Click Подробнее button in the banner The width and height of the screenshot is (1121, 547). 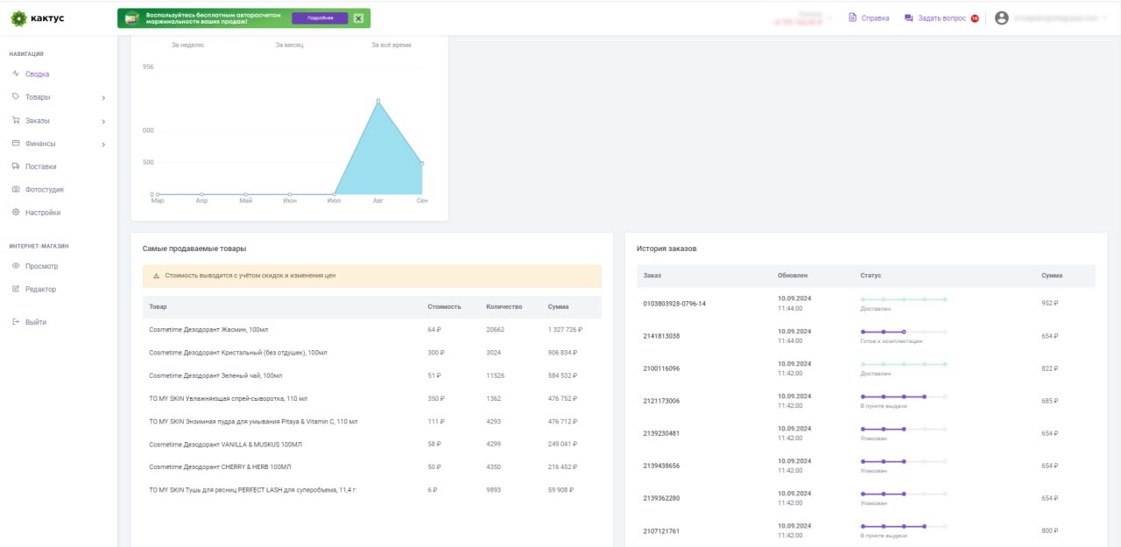click(320, 18)
